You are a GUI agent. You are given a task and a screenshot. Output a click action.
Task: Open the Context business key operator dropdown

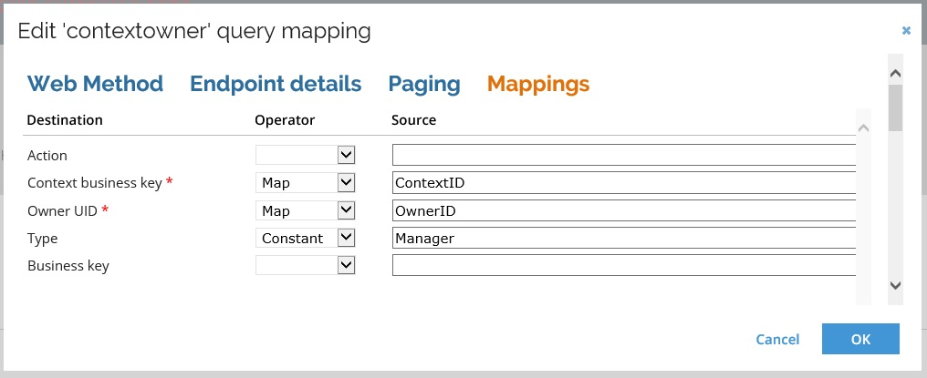click(x=305, y=182)
